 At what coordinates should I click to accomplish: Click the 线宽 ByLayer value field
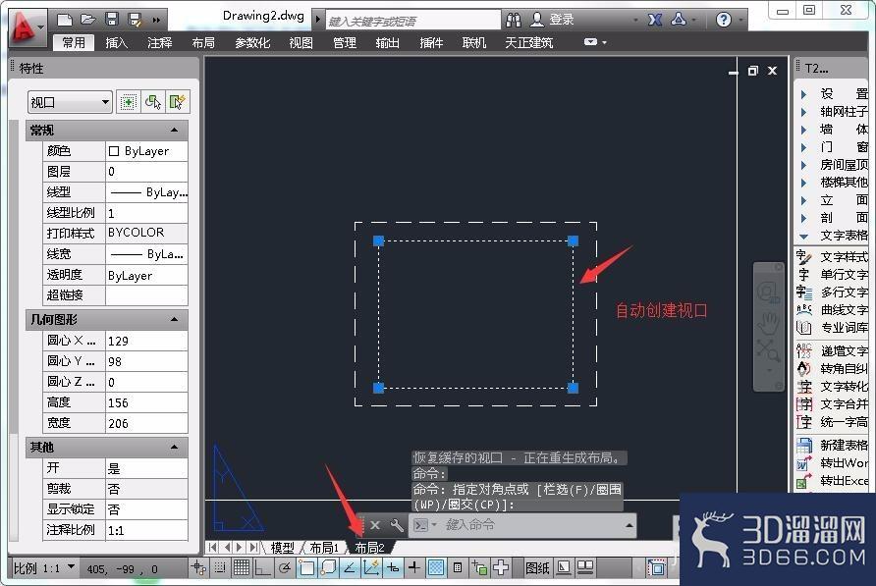point(146,254)
